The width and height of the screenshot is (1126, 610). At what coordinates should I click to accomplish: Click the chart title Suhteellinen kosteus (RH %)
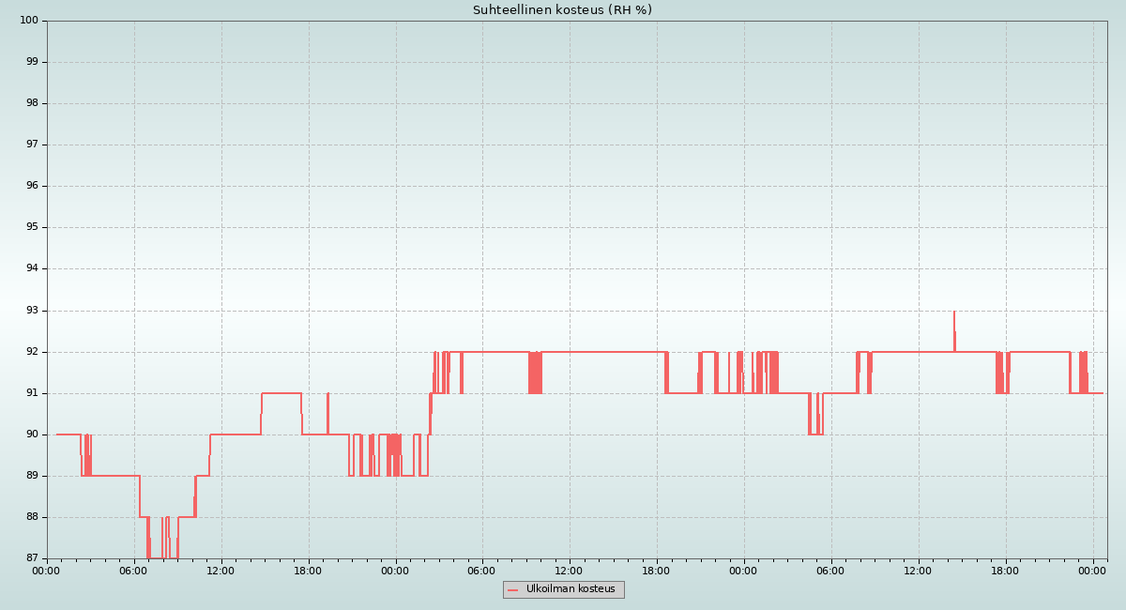(562, 10)
